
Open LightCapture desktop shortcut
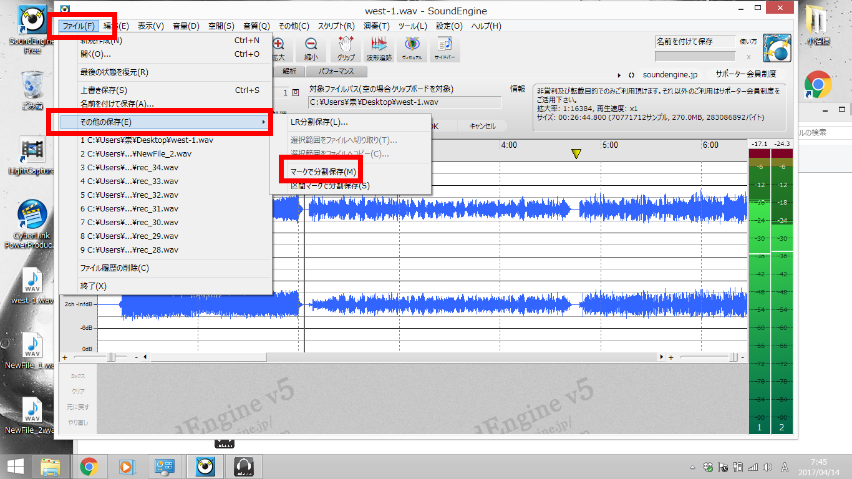click(x=32, y=156)
